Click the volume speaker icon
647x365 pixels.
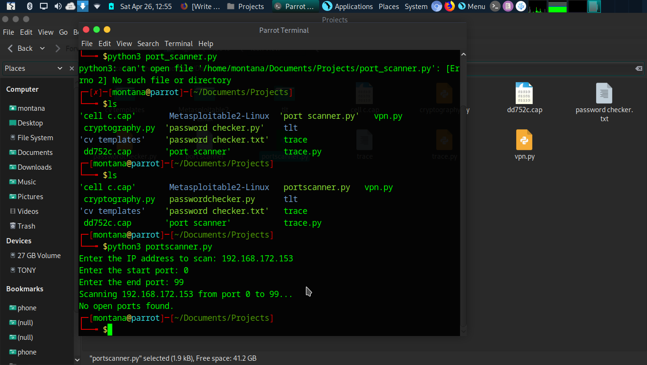[58, 6]
